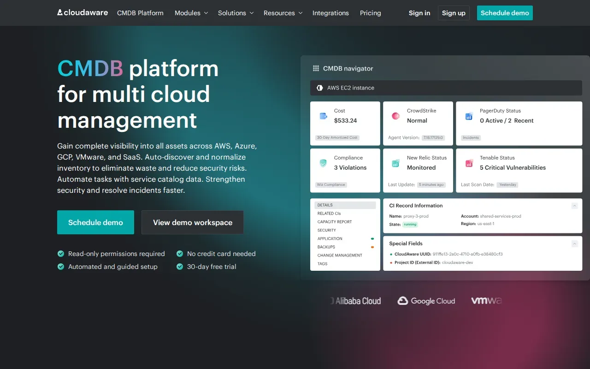Screen dimensions: 590x369
Task: Expand the Modules dropdown menu
Action: click(x=191, y=13)
